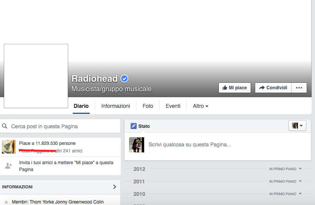This screenshot has width=315, height=205.
Task: Click the search magnifier icon
Action: 5,126
